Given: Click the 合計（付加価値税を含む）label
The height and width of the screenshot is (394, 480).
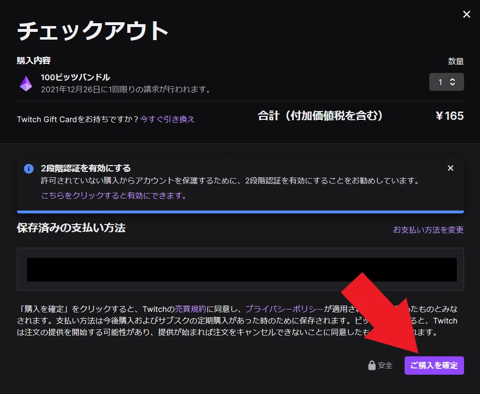Looking at the screenshot, I should [320, 115].
